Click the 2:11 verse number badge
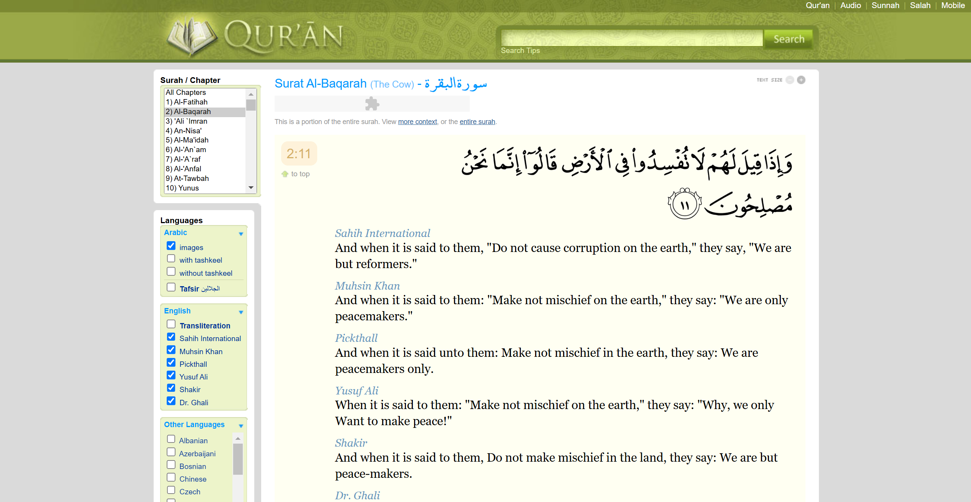Image resolution: width=971 pixels, height=502 pixels. [x=299, y=154]
